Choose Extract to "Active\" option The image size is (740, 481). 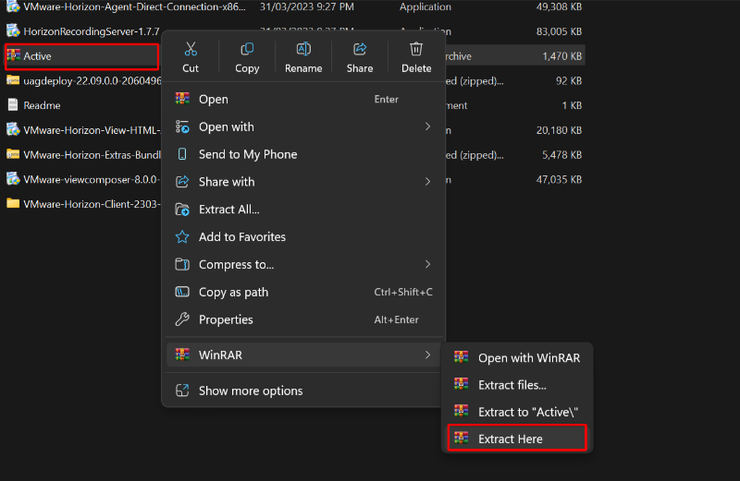(x=521, y=411)
